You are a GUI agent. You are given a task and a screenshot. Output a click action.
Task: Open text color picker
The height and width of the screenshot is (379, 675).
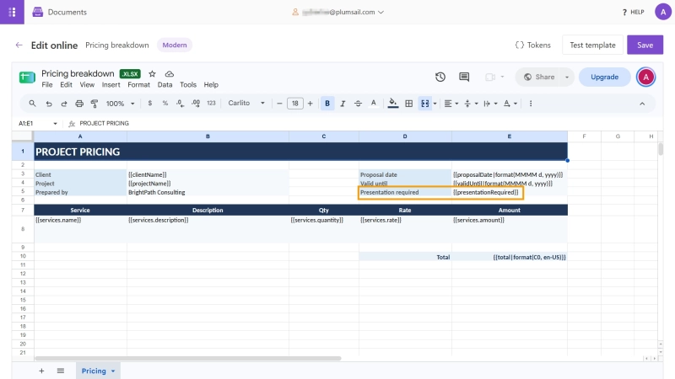373,103
